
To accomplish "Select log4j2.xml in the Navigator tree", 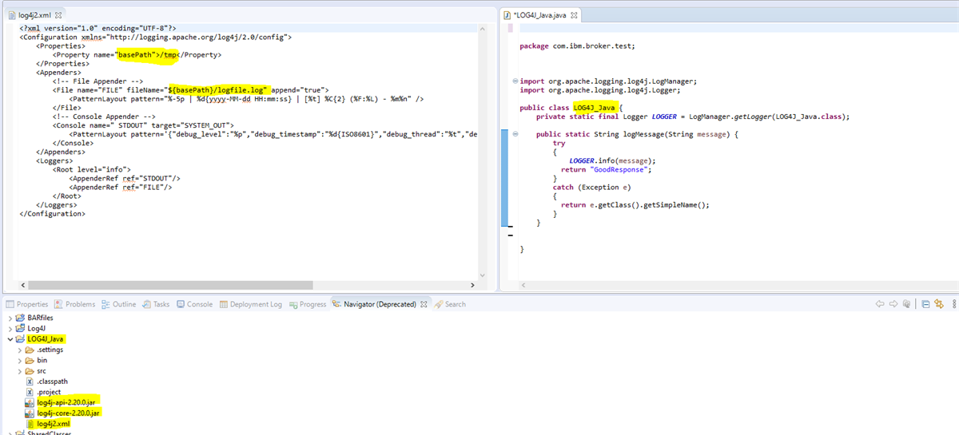I will 54,424.
